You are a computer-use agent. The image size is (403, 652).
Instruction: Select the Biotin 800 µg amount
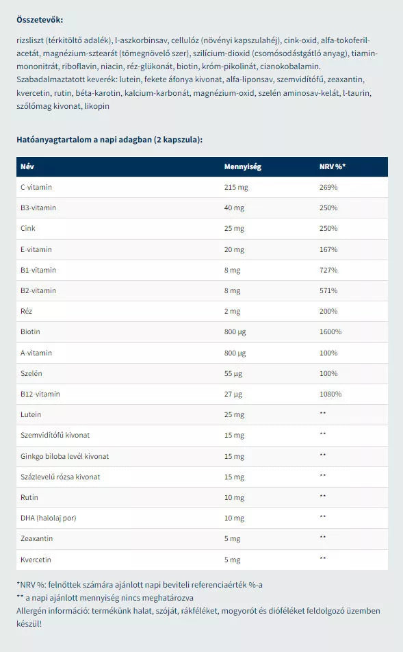pos(235,331)
